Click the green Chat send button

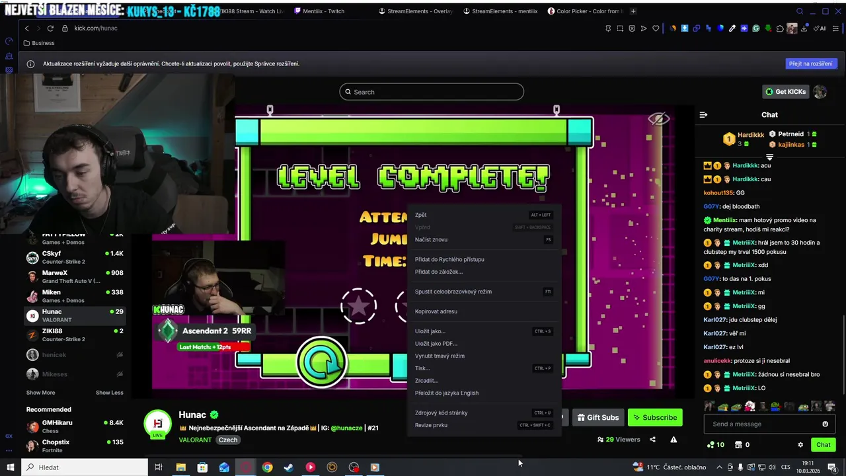823,445
